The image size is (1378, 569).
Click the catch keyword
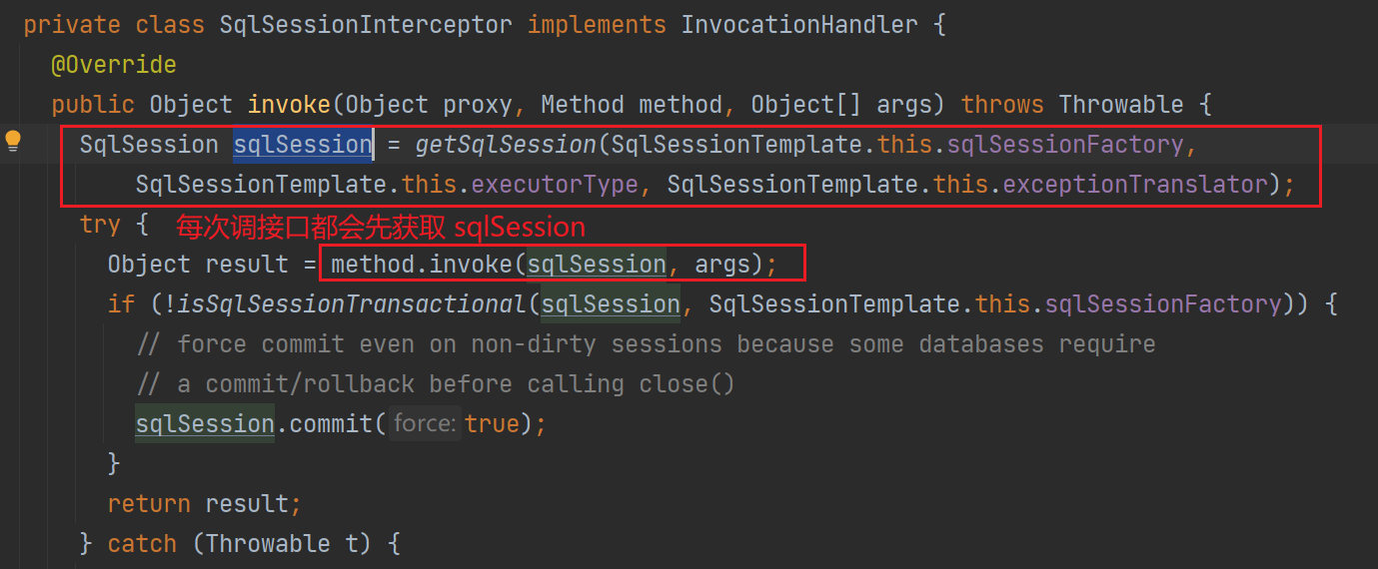pyautogui.click(x=142, y=544)
